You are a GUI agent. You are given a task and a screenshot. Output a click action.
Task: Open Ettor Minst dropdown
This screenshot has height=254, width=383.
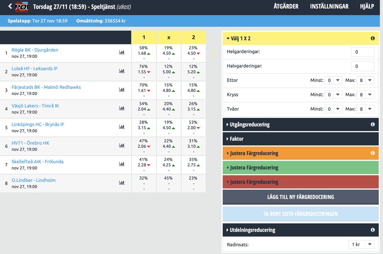coord(334,80)
